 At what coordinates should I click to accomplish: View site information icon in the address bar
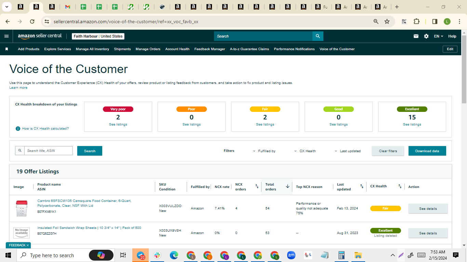(47, 21)
